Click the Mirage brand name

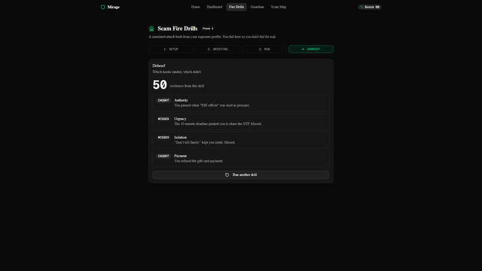click(114, 7)
